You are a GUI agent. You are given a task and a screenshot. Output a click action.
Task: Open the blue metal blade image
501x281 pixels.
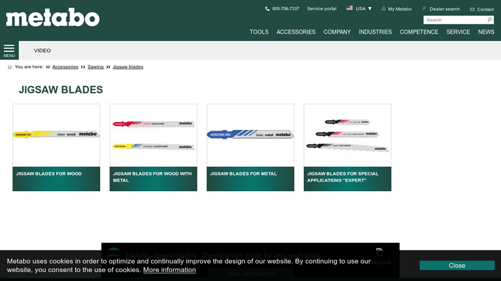click(x=250, y=135)
